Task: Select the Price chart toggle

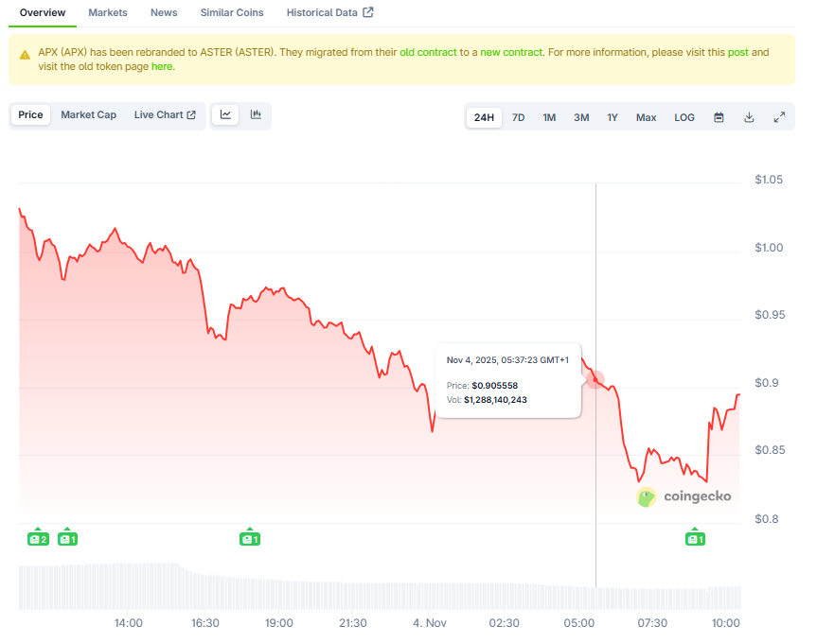Action: pos(30,115)
